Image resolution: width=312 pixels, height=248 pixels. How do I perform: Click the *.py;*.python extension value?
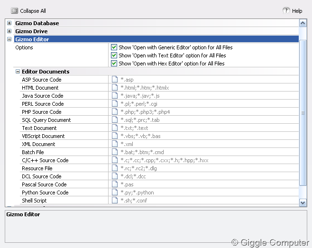pos(138,193)
